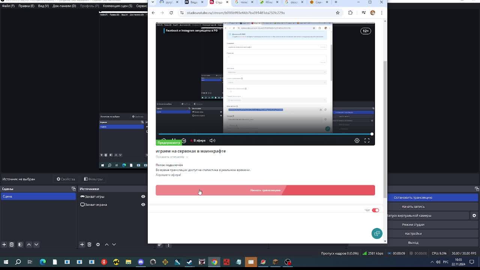
Task: Open Steam from the taskbar
Action: tap(190, 262)
